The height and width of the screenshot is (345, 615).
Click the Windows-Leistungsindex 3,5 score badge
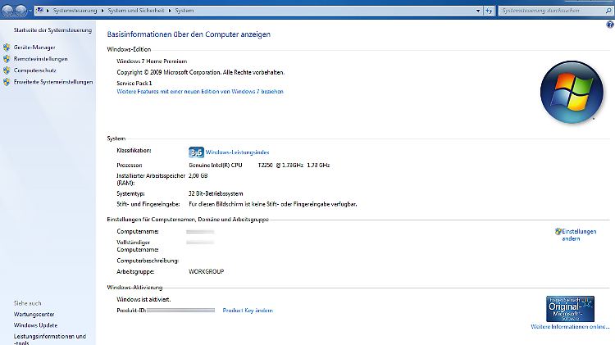[196, 152]
